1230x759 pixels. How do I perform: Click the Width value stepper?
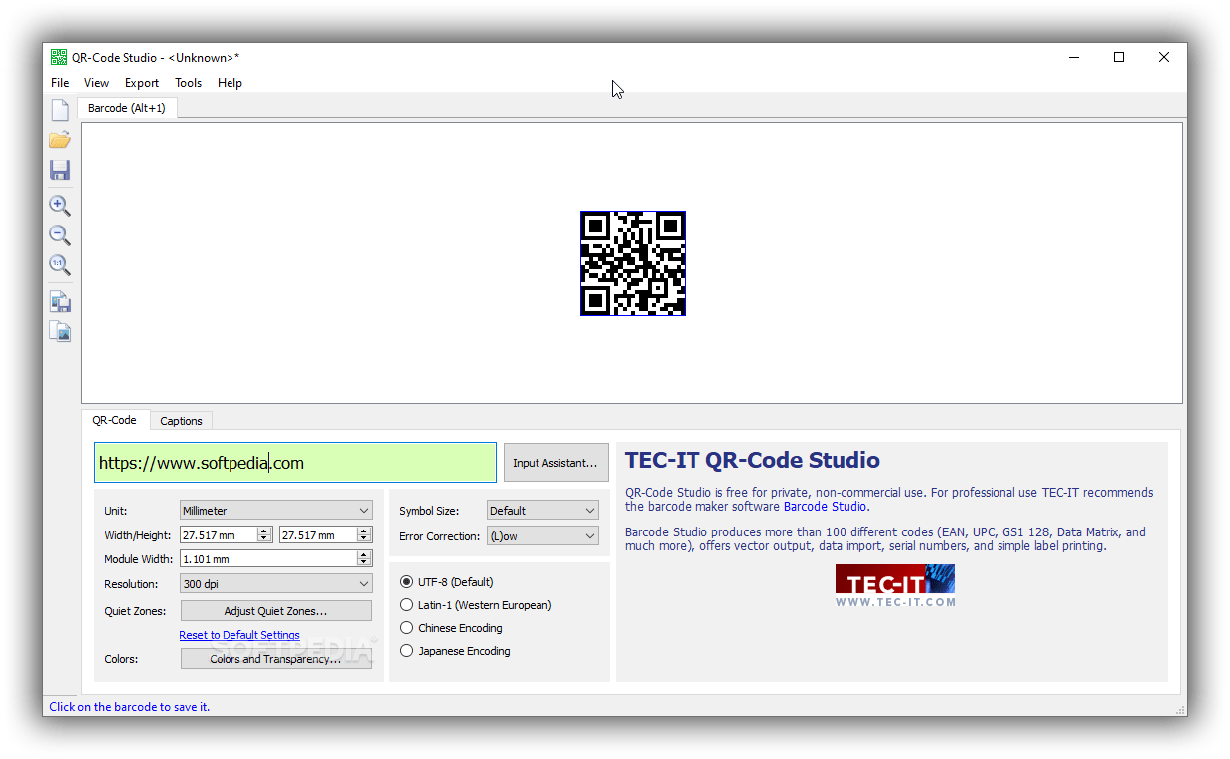264,534
